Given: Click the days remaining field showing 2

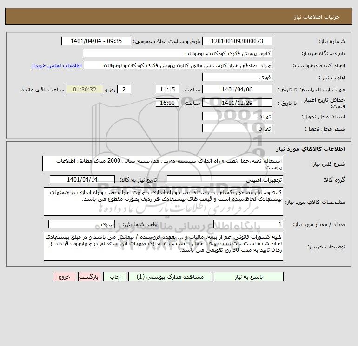Looking at the screenshot, I should tap(124, 90).
